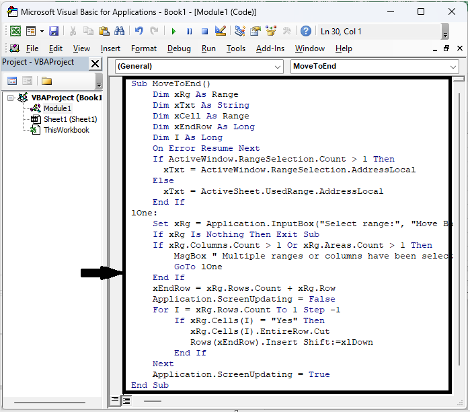This screenshot has height=412, width=470.
Task: Save the workbook with the floppy disk icon
Action: click(x=54, y=31)
